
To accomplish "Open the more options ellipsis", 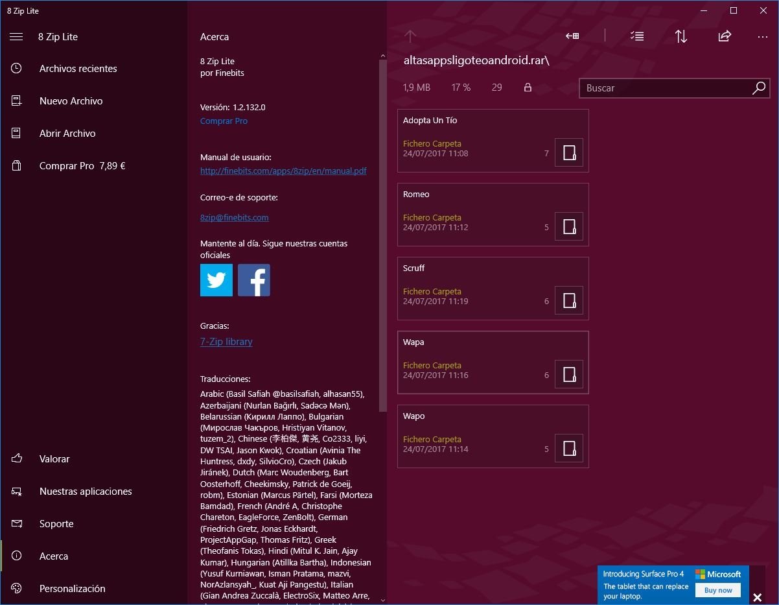I will point(762,37).
